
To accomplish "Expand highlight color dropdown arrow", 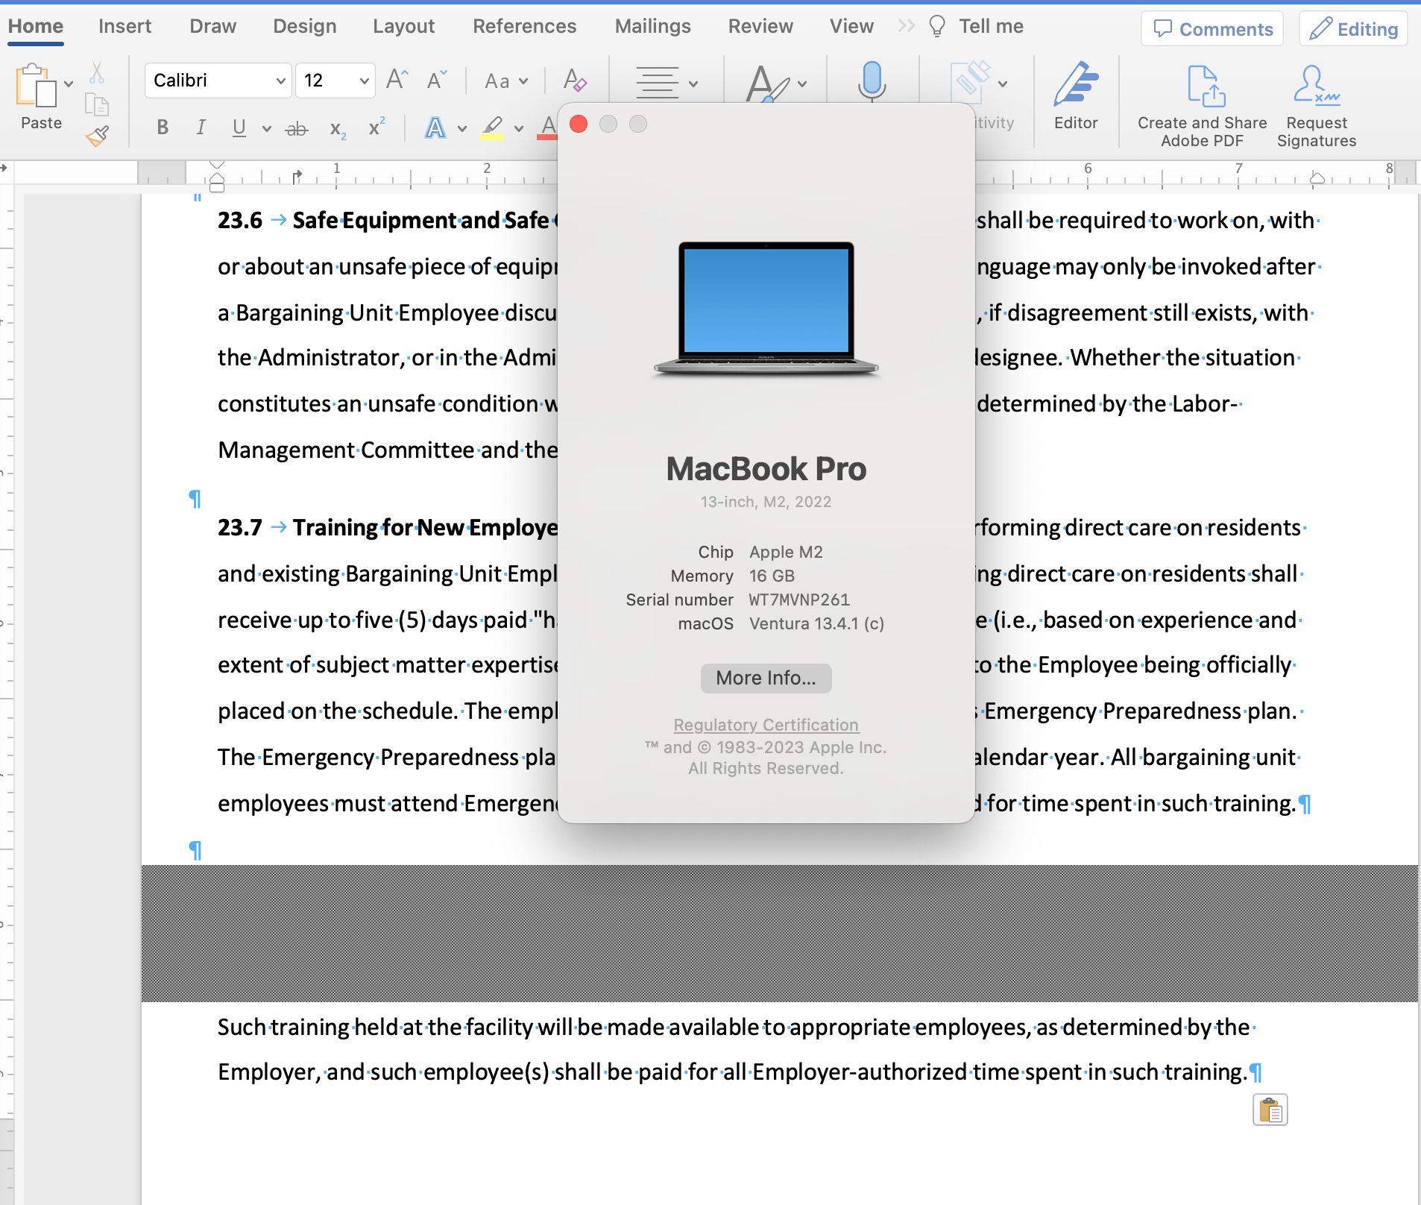I will pos(519,129).
